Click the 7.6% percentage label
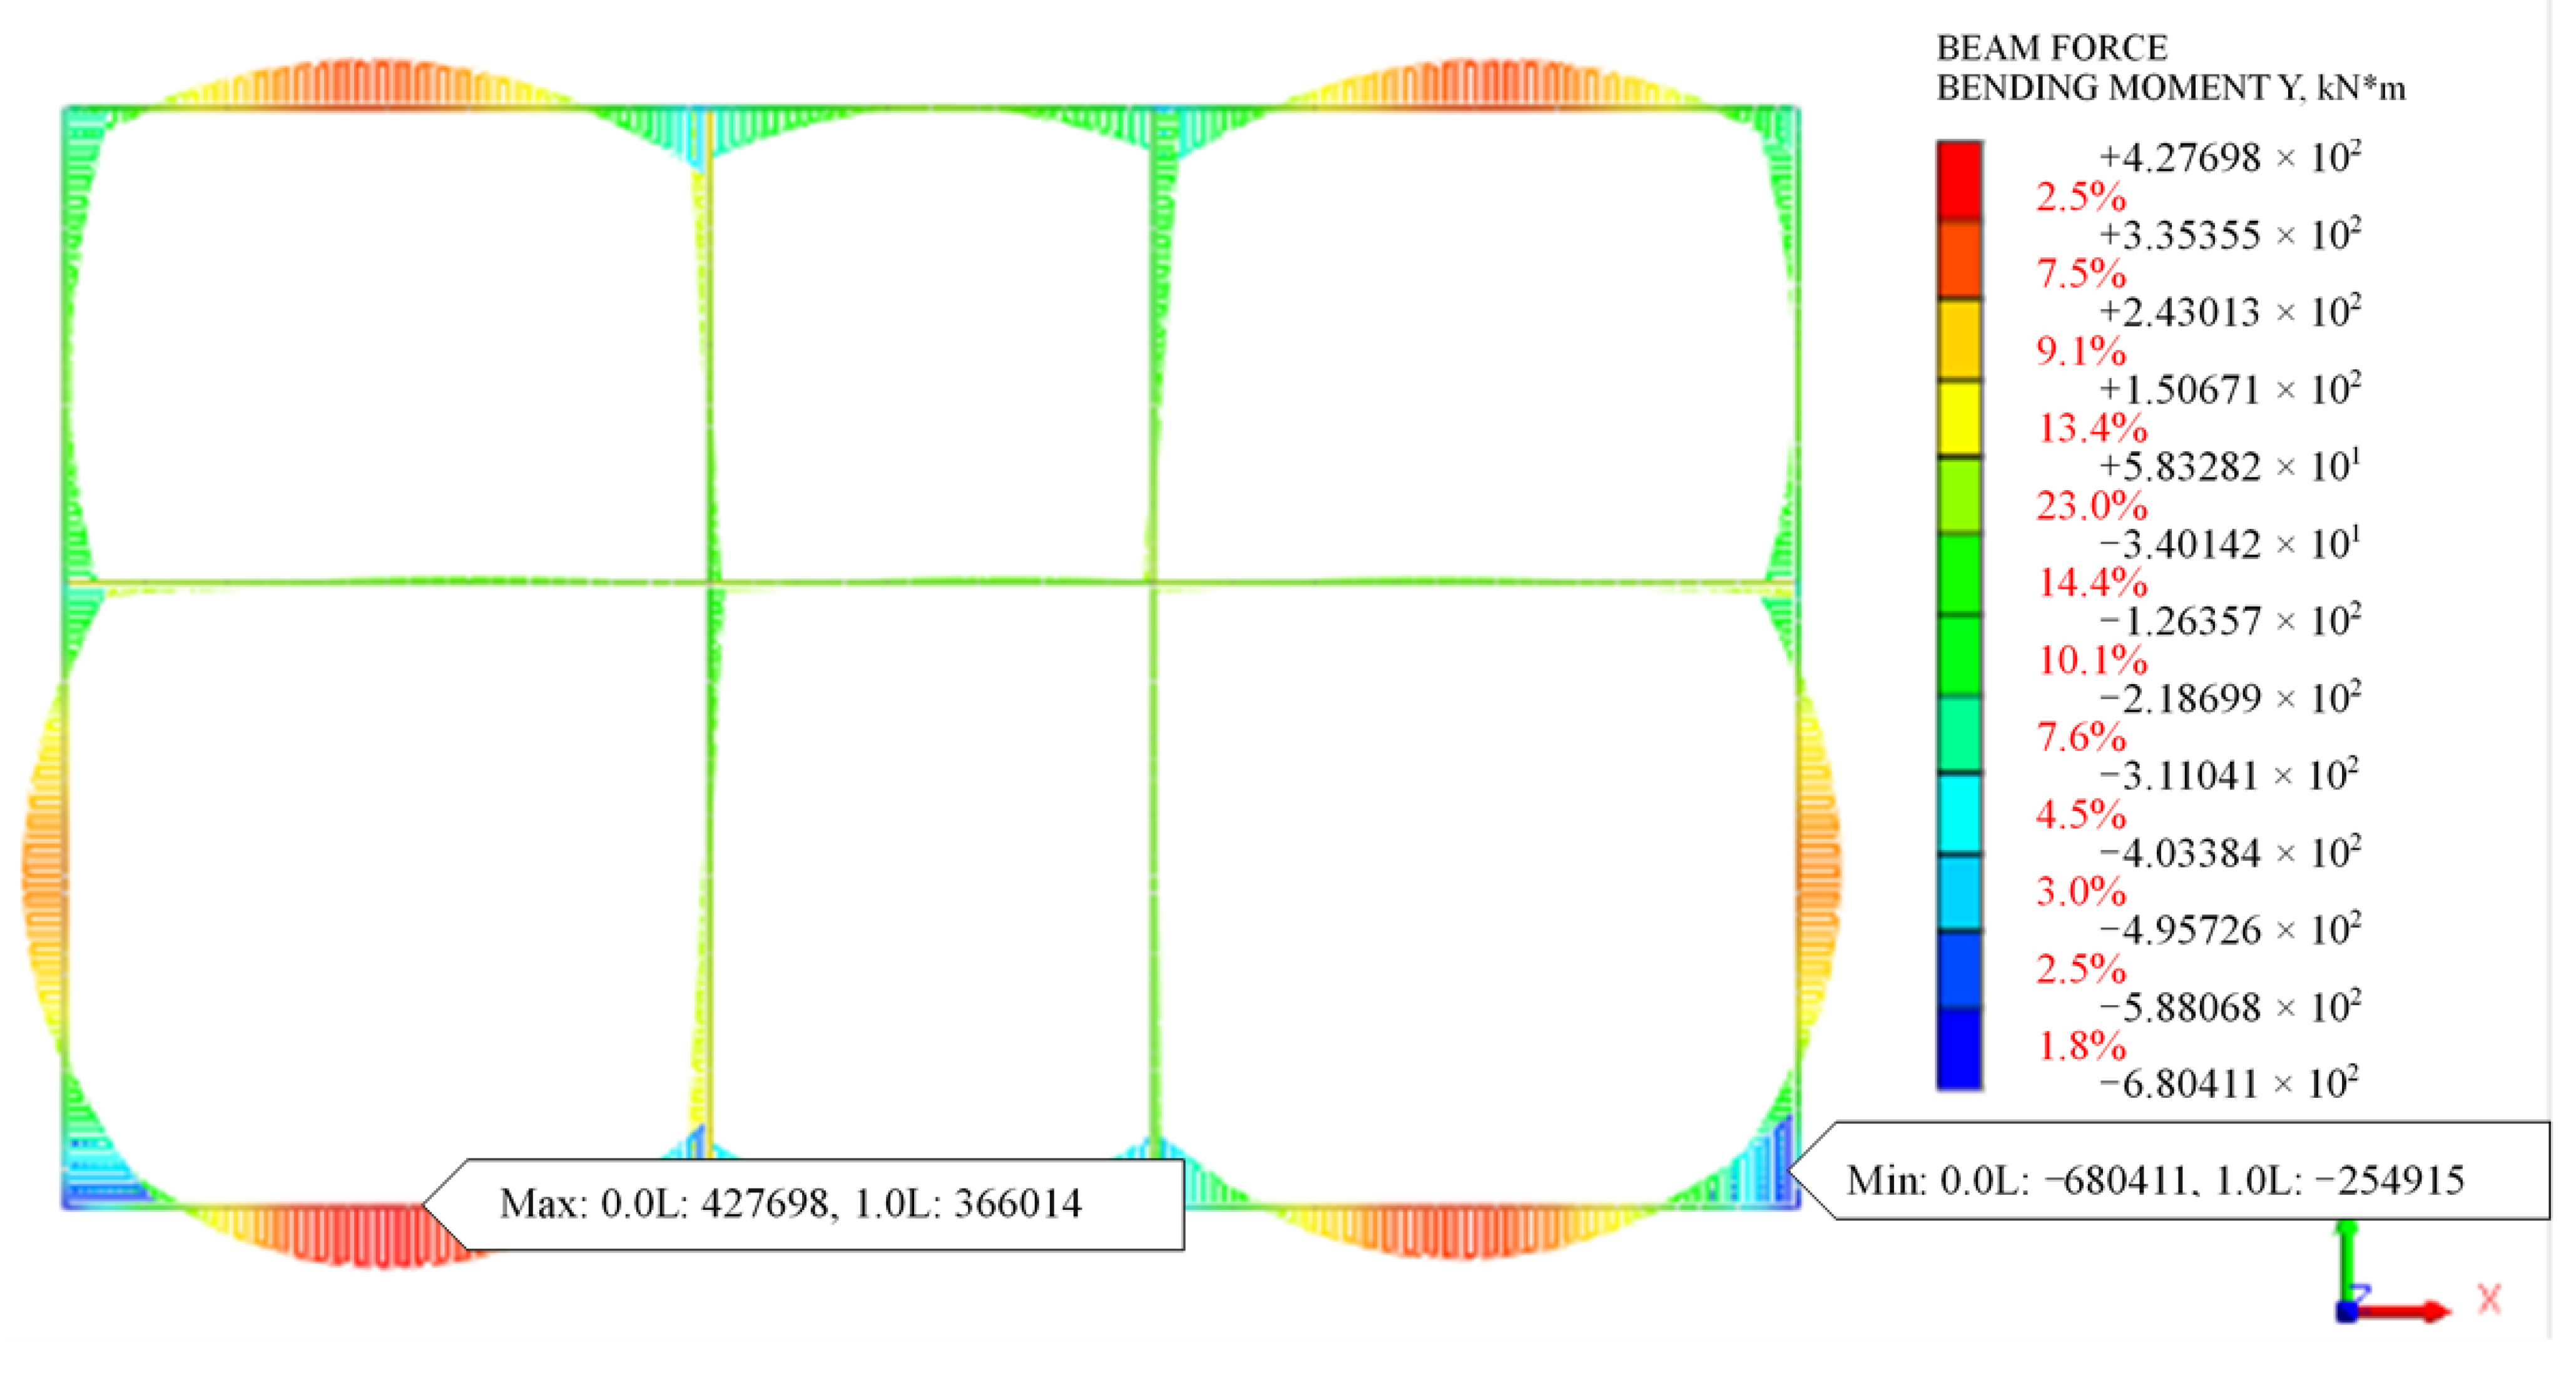The image size is (2576, 1382). (x=2081, y=737)
